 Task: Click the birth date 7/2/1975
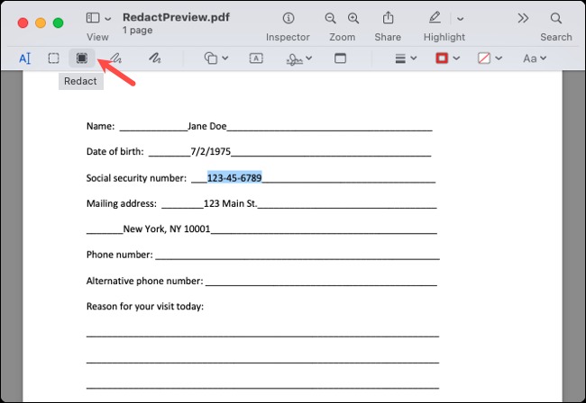pos(211,151)
